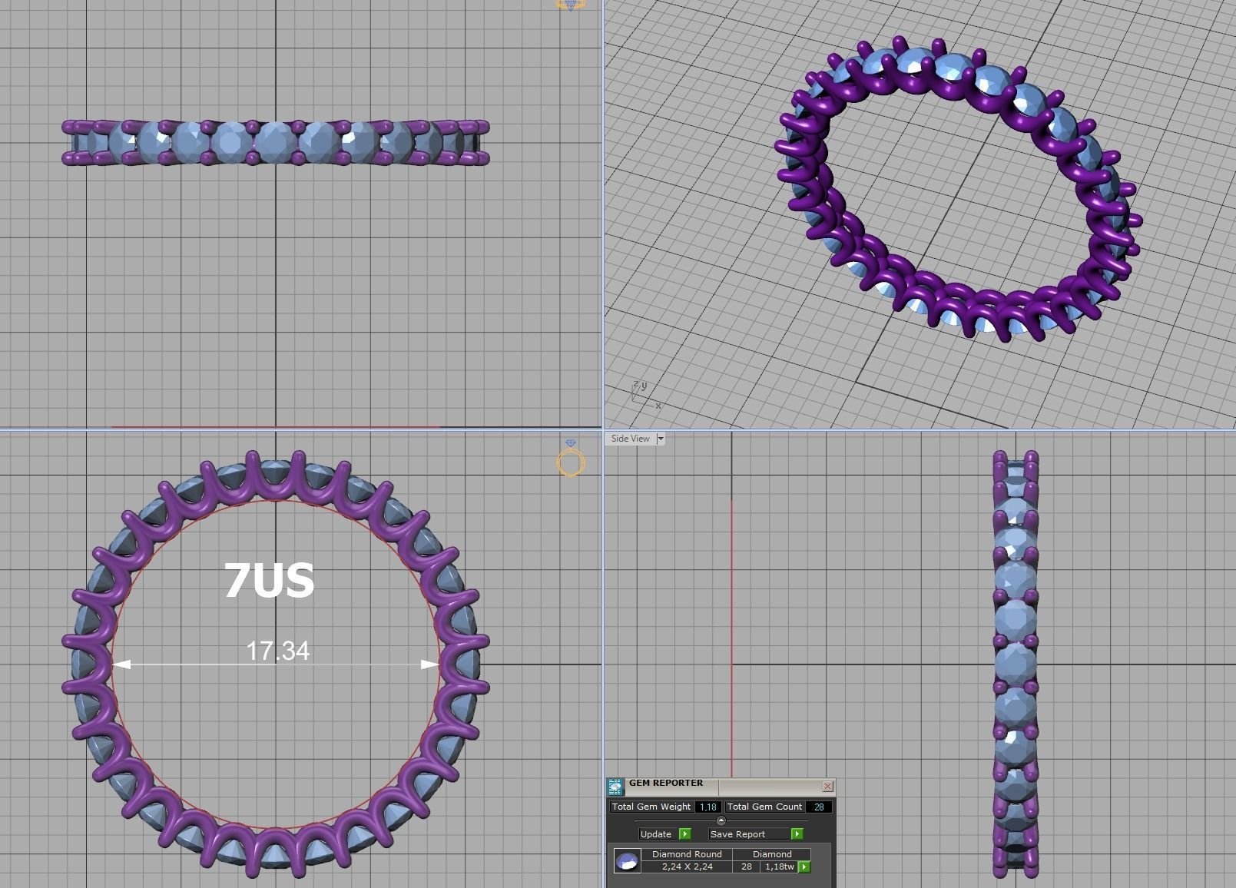
Task: Click the Total Gem Weight label
Action: 651,807
